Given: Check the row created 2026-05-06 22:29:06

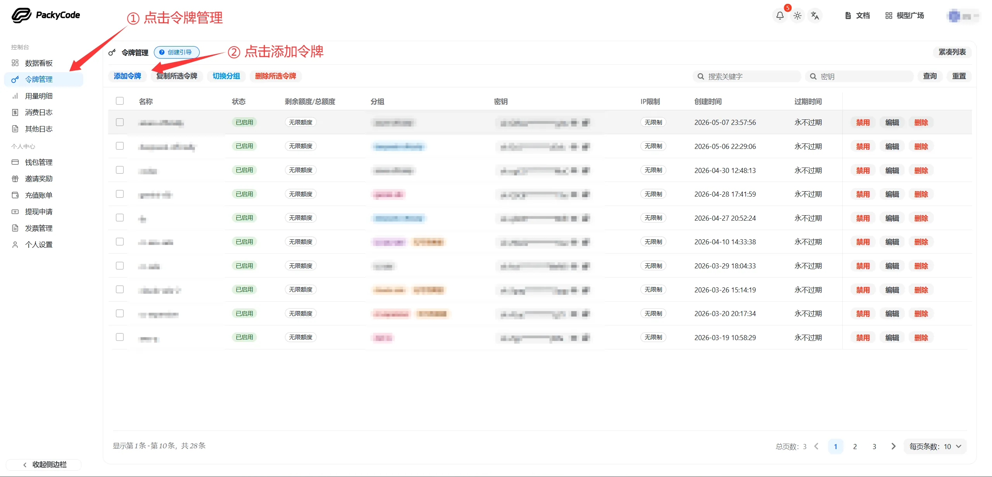Looking at the screenshot, I should [120, 146].
